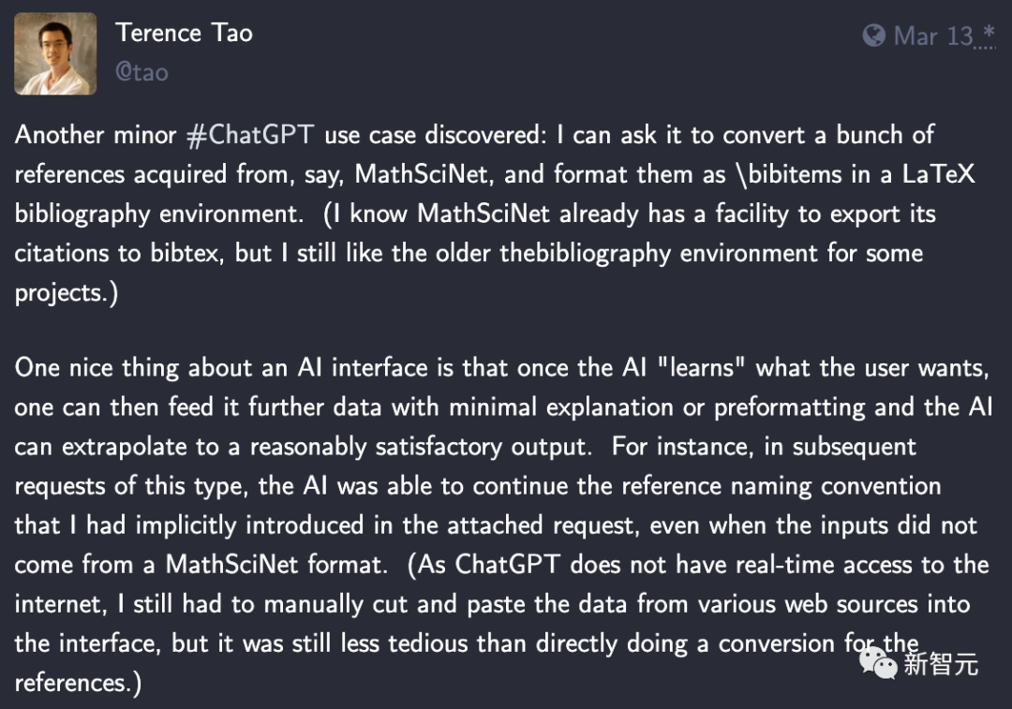The width and height of the screenshot is (1012, 709).
Task: Click the 新智元 watermark text
Action: (x=941, y=664)
